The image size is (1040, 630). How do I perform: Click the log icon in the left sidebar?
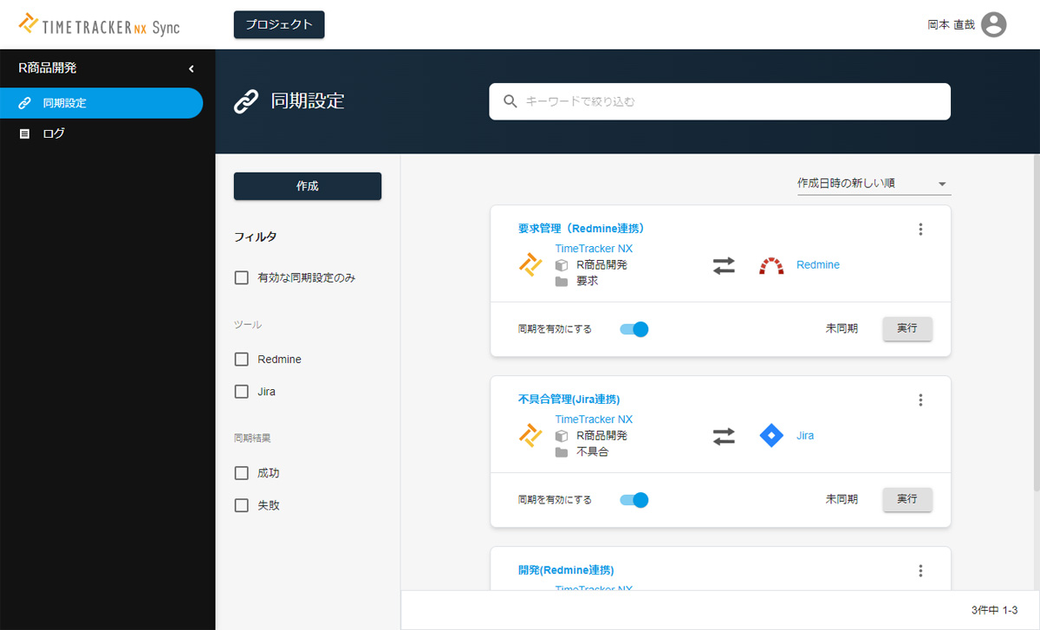tap(24, 133)
